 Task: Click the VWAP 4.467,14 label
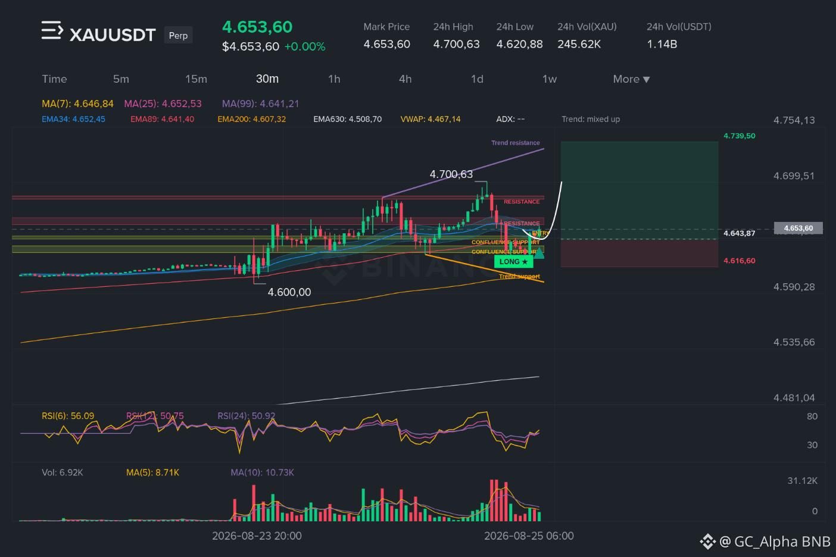click(430, 119)
